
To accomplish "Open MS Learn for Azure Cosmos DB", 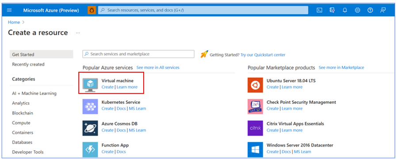I will pyautogui.click(x=138, y=130).
